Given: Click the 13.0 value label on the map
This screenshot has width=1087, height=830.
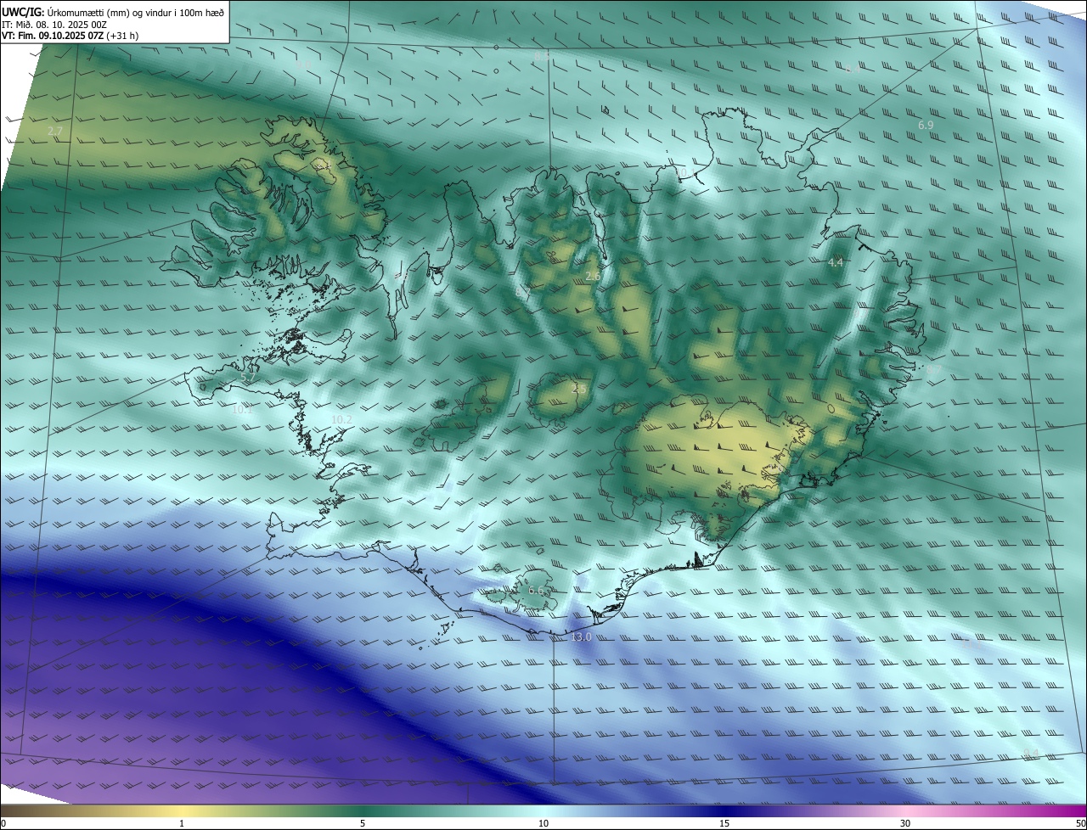Looking at the screenshot, I should [581, 637].
